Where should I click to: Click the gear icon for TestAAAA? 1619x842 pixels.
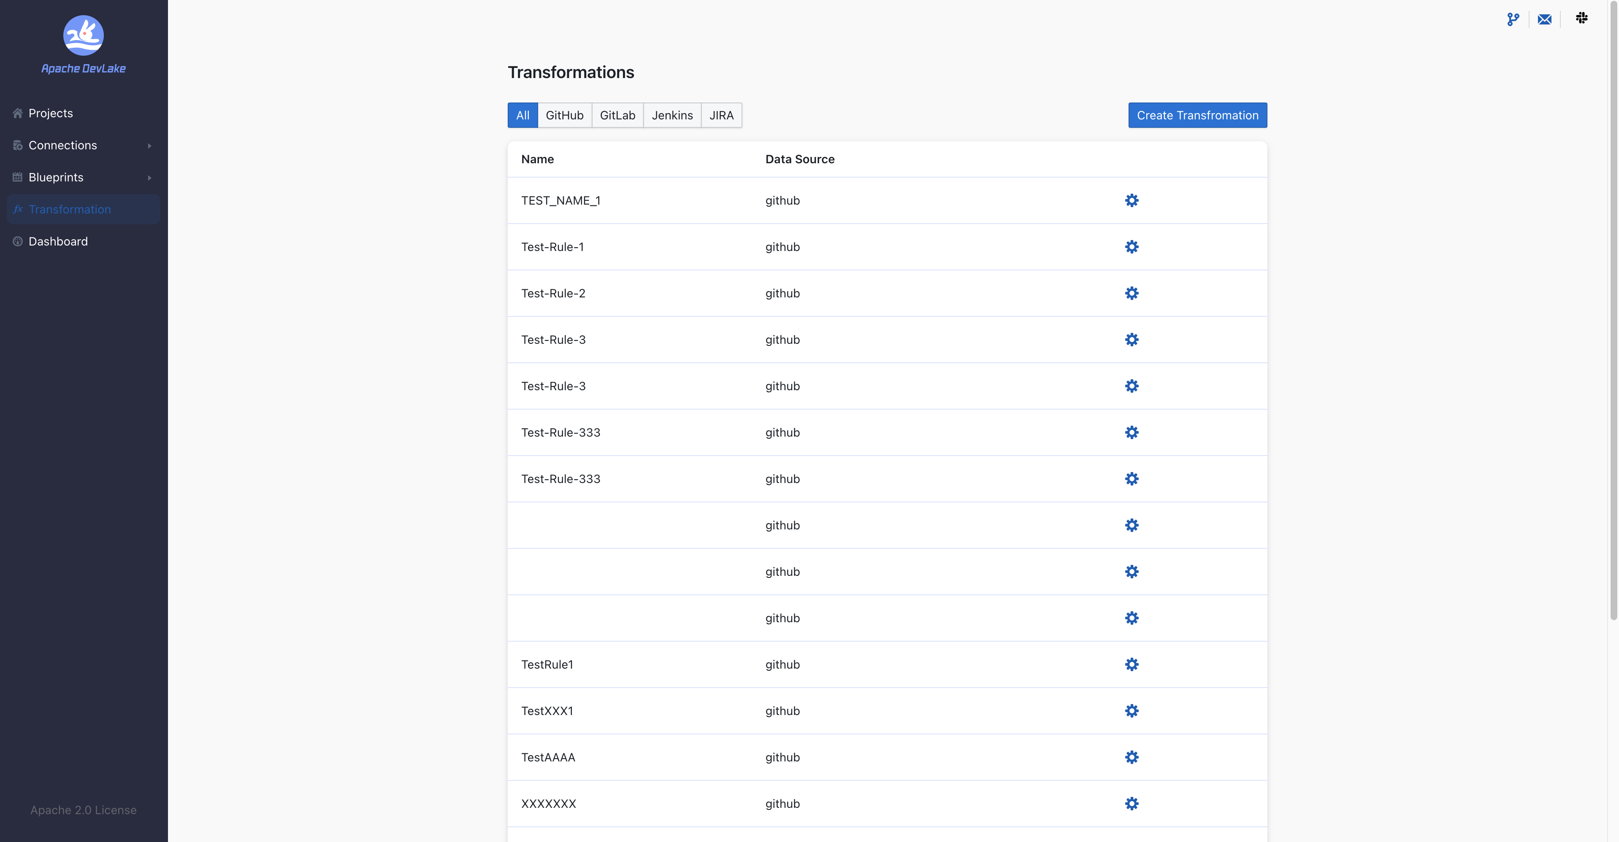1131,757
